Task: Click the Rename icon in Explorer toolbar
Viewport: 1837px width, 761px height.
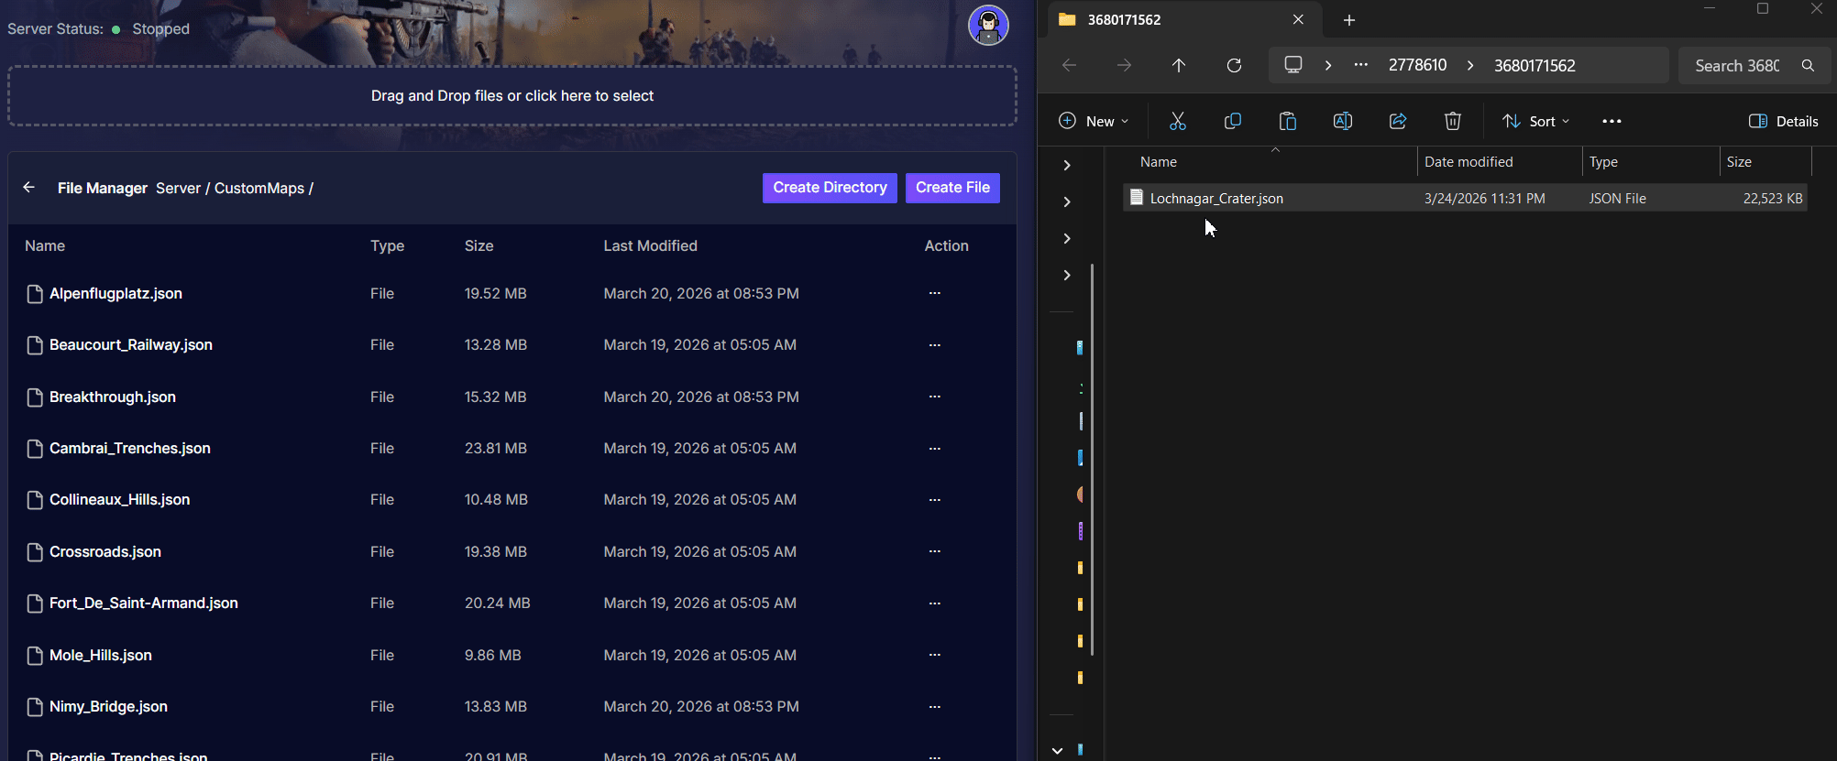Action: coord(1343,121)
